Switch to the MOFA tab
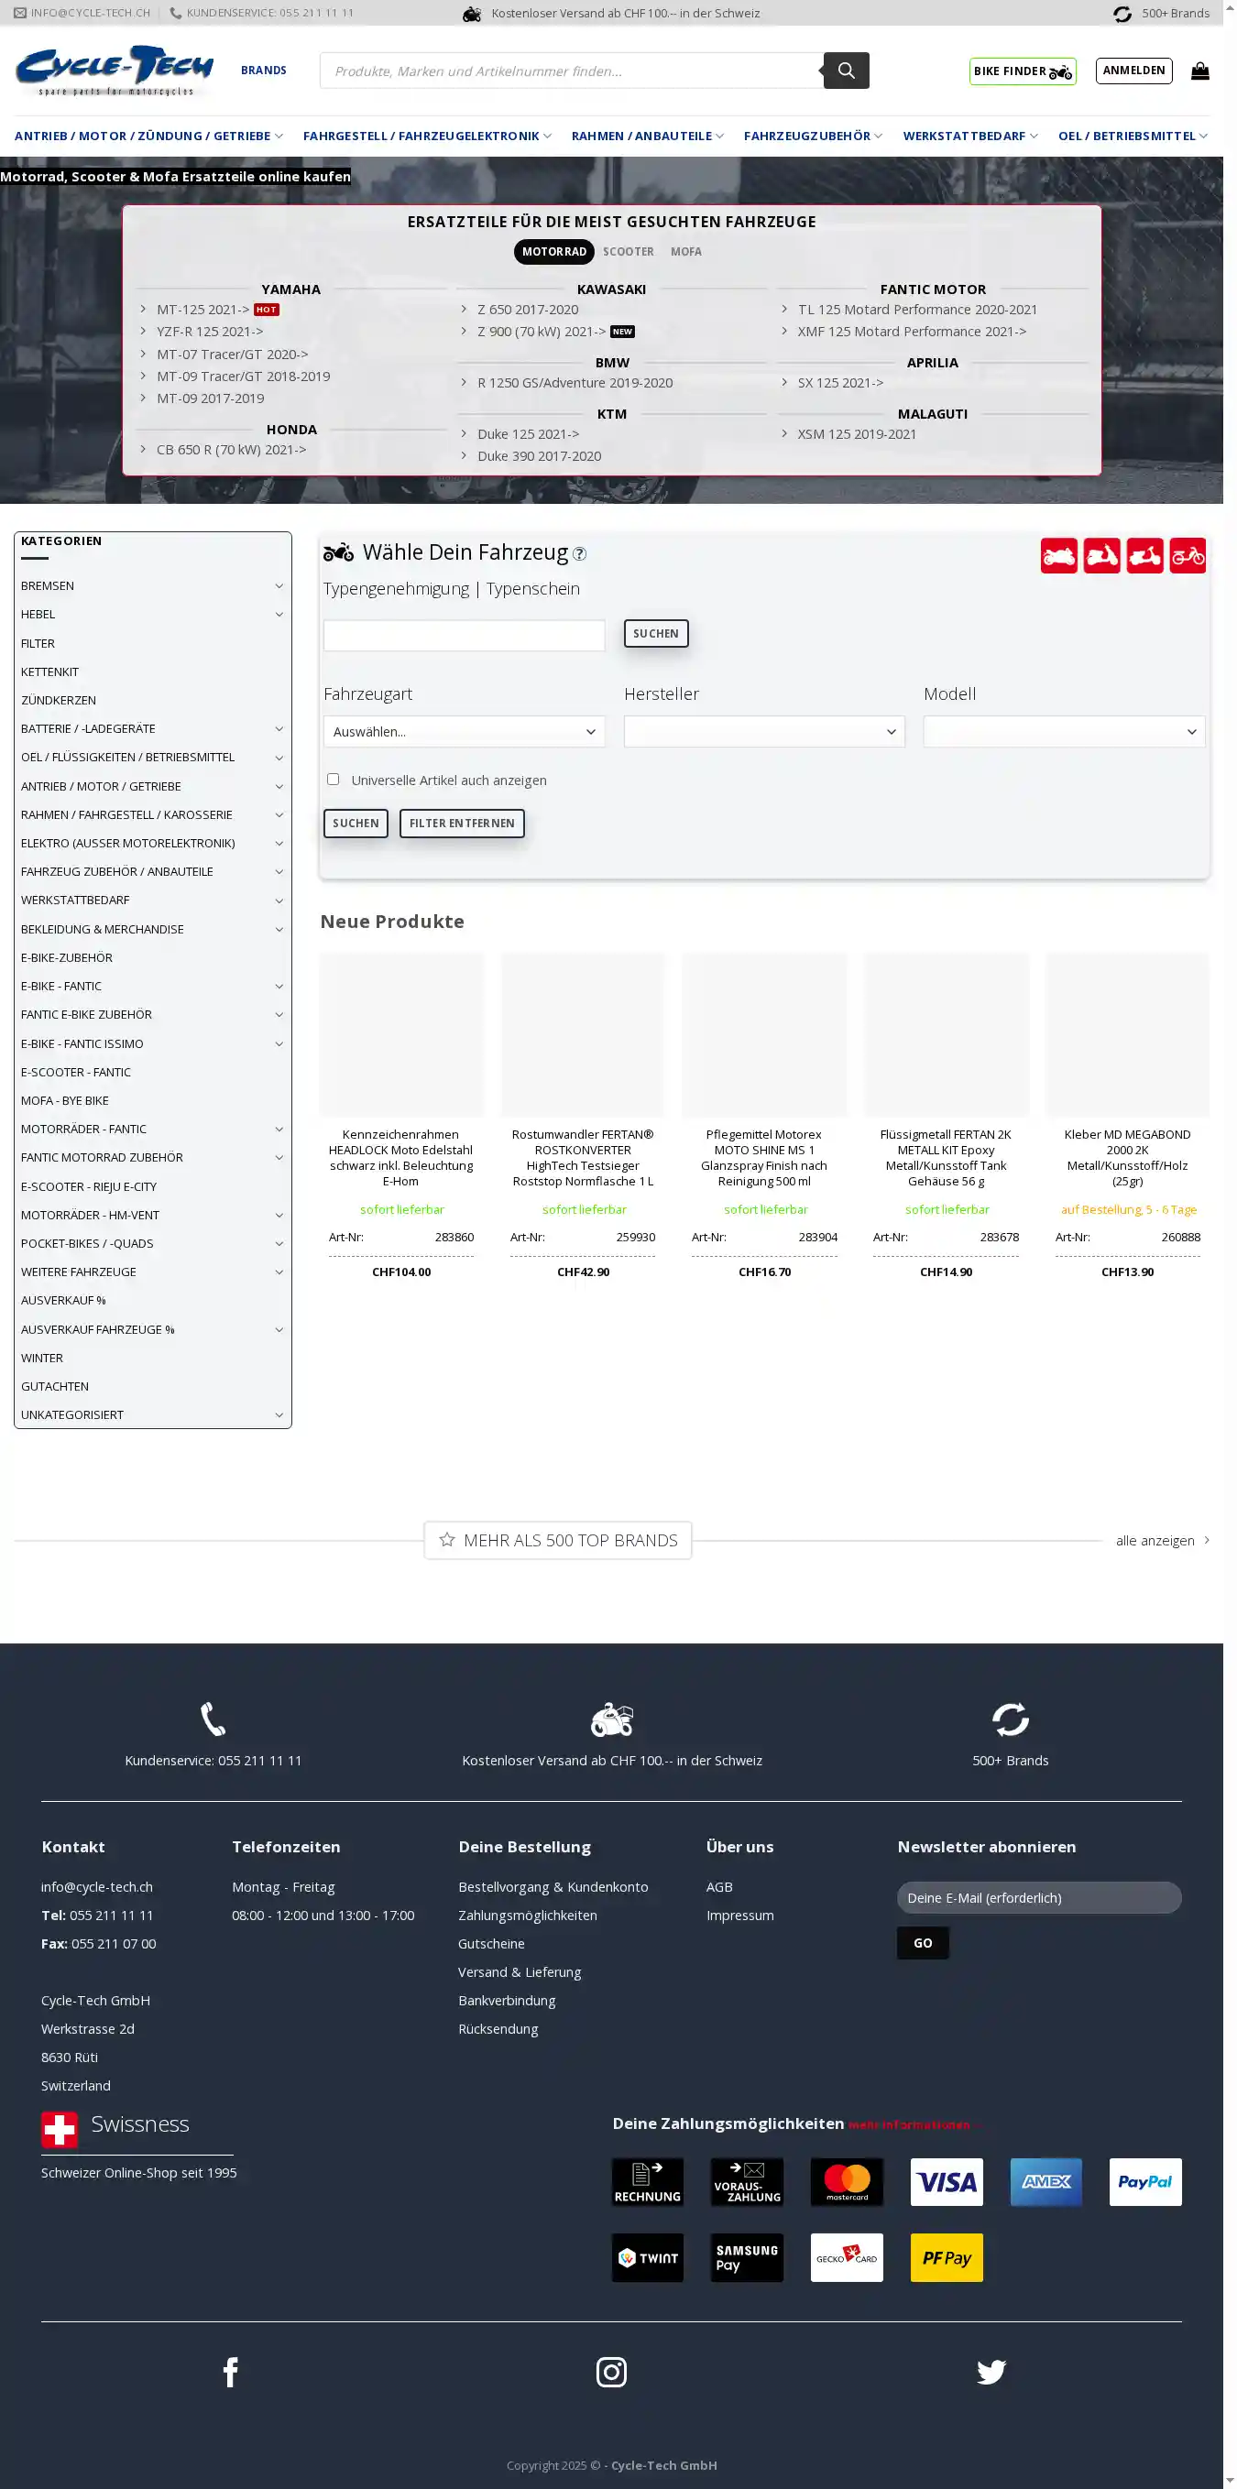 coord(685,251)
